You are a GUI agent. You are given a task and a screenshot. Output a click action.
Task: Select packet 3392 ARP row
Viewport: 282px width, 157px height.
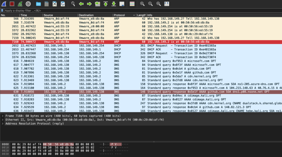point(141,34)
